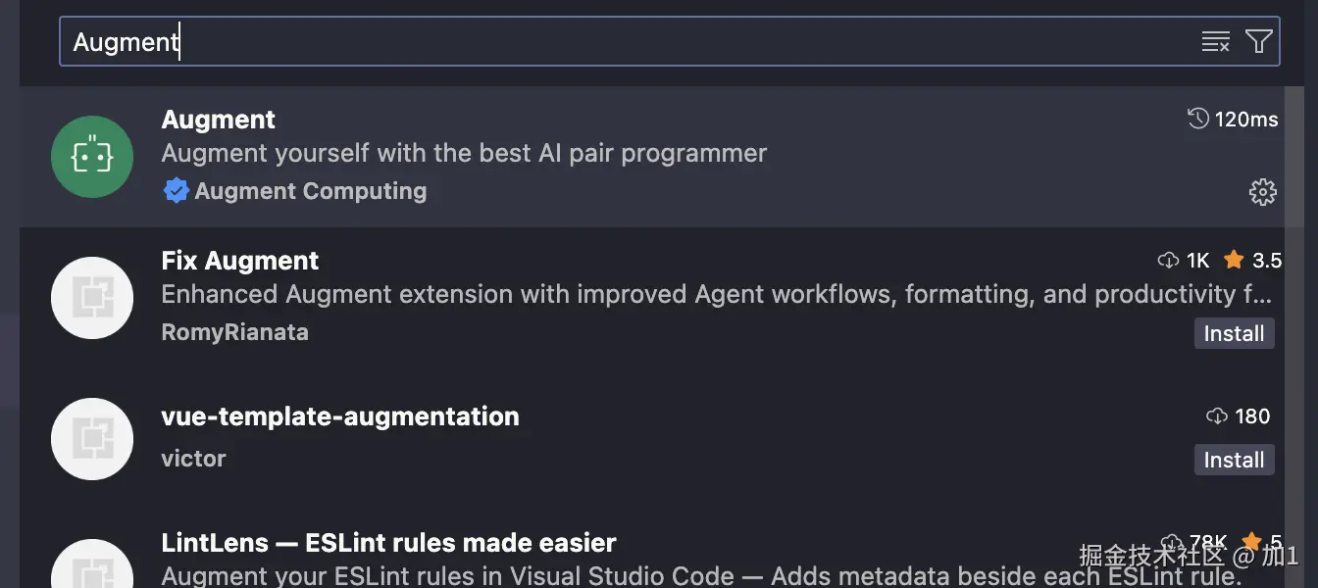Viewport: 1318px width, 588px height.
Task: Click the Fix Augment download count icon
Action: [x=1168, y=261]
